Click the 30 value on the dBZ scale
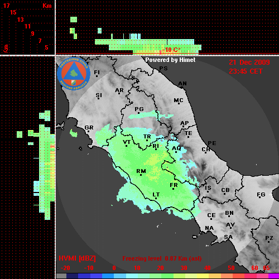The image size is (279, 279). pyautogui.click(x=184, y=268)
